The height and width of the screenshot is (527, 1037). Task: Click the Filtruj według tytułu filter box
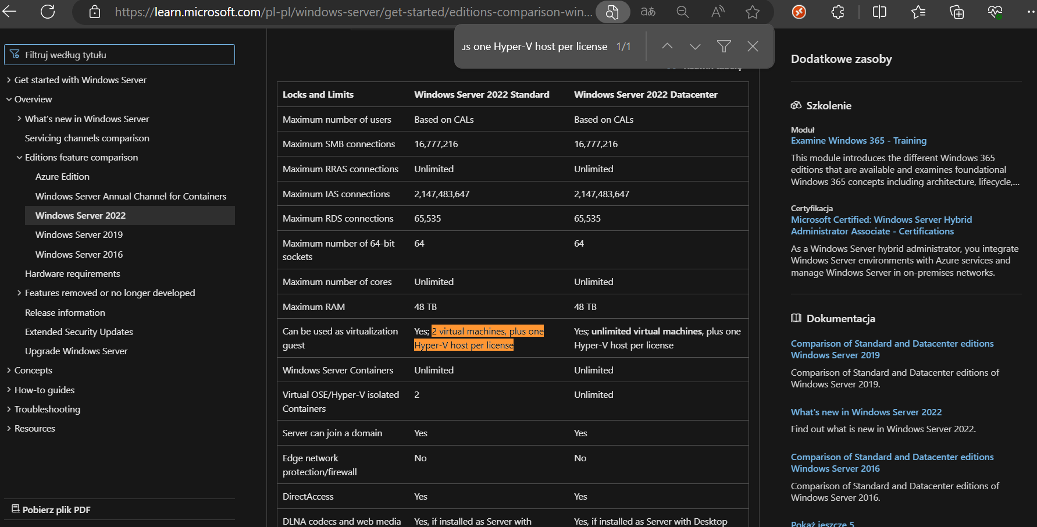click(x=119, y=55)
